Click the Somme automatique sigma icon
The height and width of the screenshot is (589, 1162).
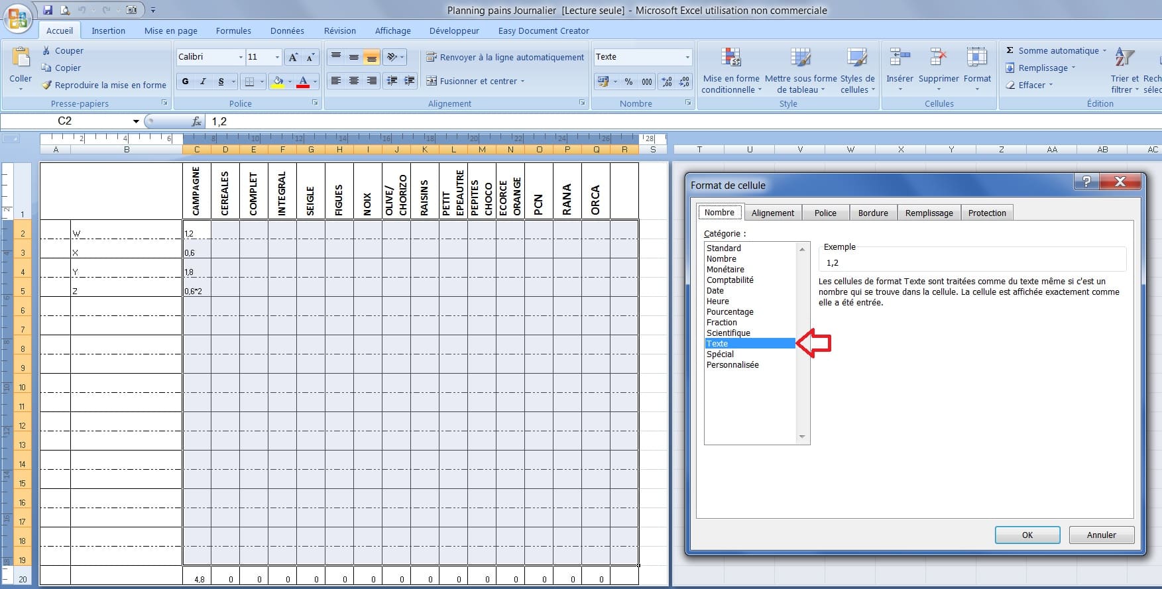point(1010,50)
